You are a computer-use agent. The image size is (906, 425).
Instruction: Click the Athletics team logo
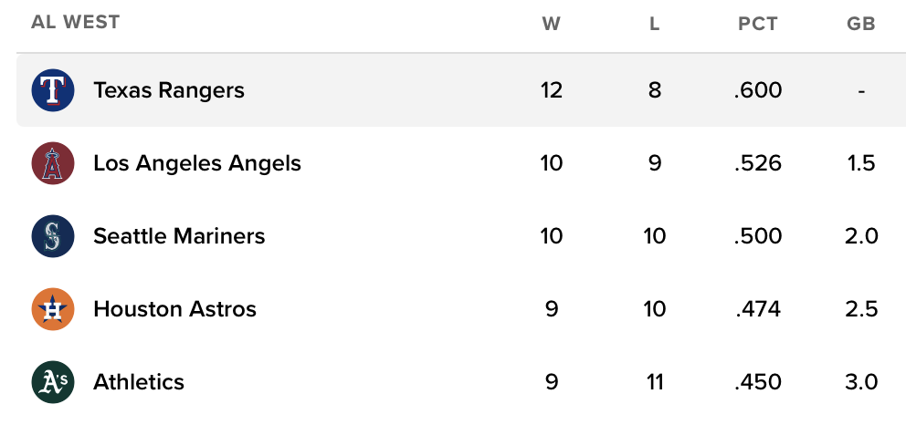tap(53, 382)
